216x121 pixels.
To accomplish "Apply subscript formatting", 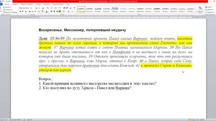I will pyautogui.click(x=32, y=11).
